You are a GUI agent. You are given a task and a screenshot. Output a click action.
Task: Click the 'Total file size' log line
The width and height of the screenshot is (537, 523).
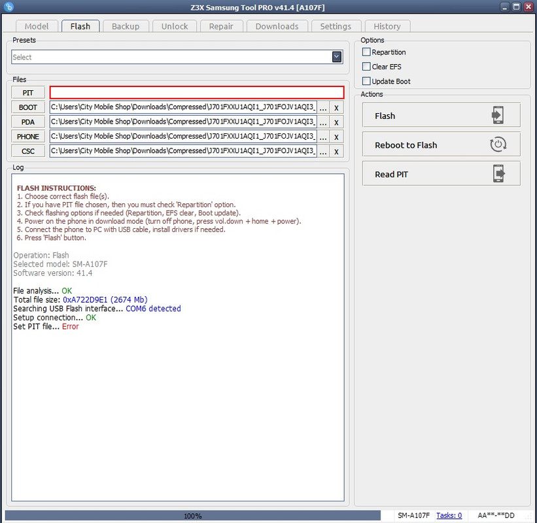[x=80, y=300]
